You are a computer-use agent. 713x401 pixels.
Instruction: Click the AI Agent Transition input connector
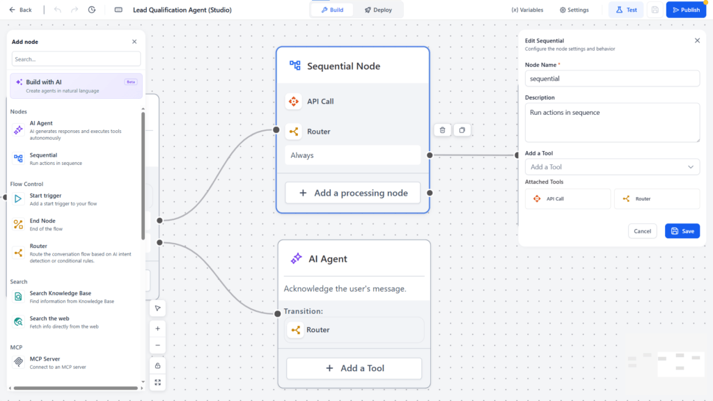pyautogui.click(x=277, y=314)
